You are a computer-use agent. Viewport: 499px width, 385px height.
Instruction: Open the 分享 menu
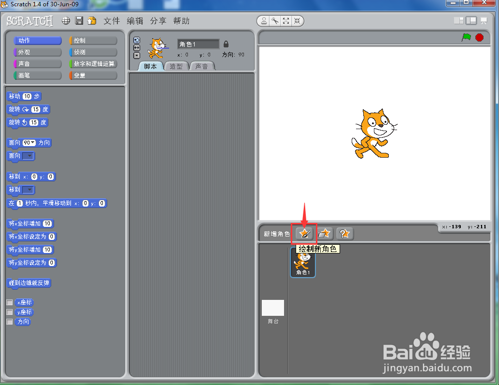click(x=158, y=21)
